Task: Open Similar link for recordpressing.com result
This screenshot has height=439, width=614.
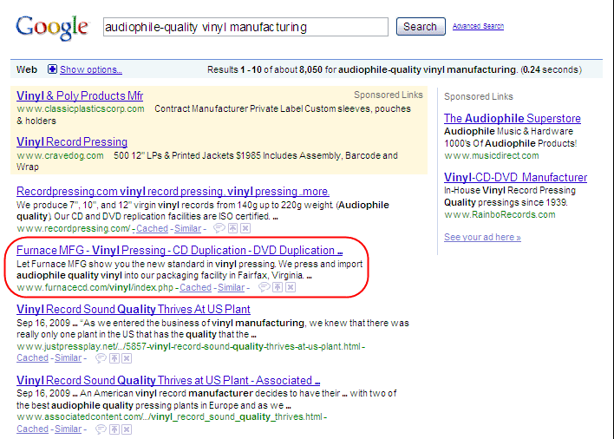Action: click(x=187, y=228)
